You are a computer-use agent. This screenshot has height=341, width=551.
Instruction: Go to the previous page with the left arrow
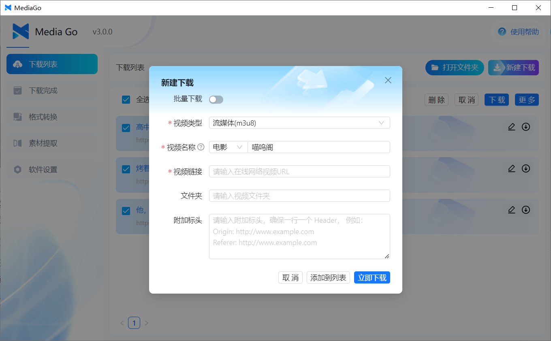point(122,323)
